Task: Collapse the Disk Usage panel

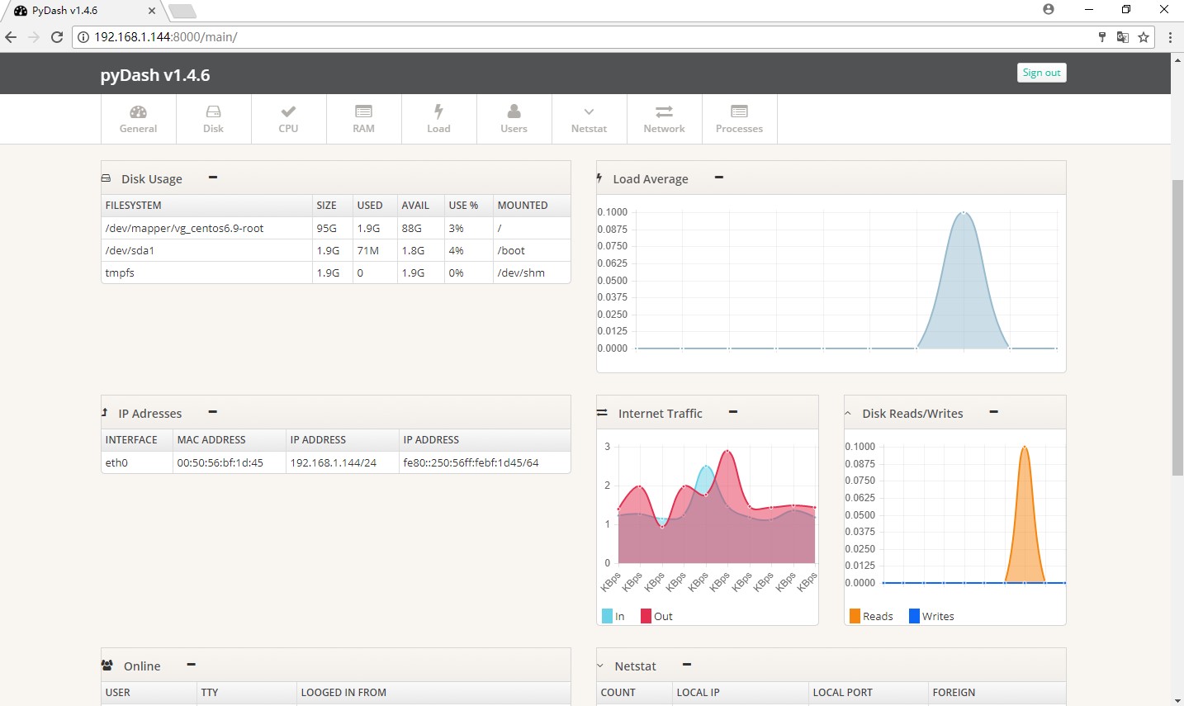Action: [x=213, y=178]
